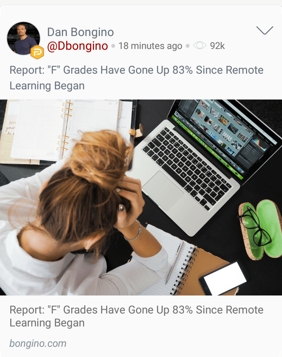Click the gold Parler verified badge
282x357 pixels.
click(x=37, y=52)
